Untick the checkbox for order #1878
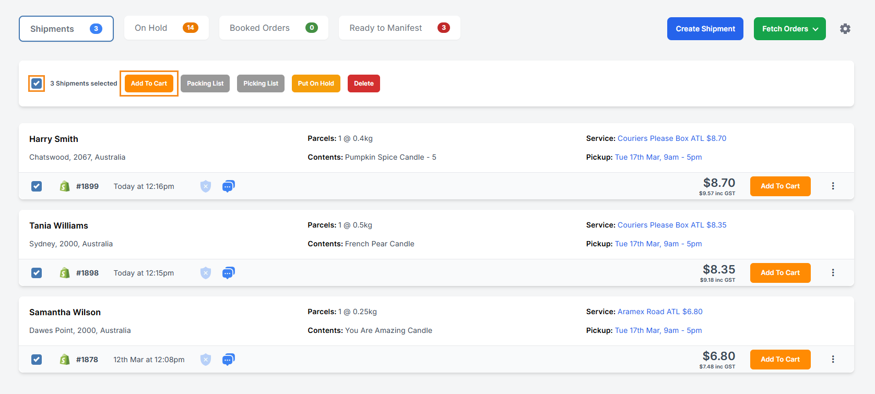The height and width of the screenshot is (394, 875). tap(37, 360)
